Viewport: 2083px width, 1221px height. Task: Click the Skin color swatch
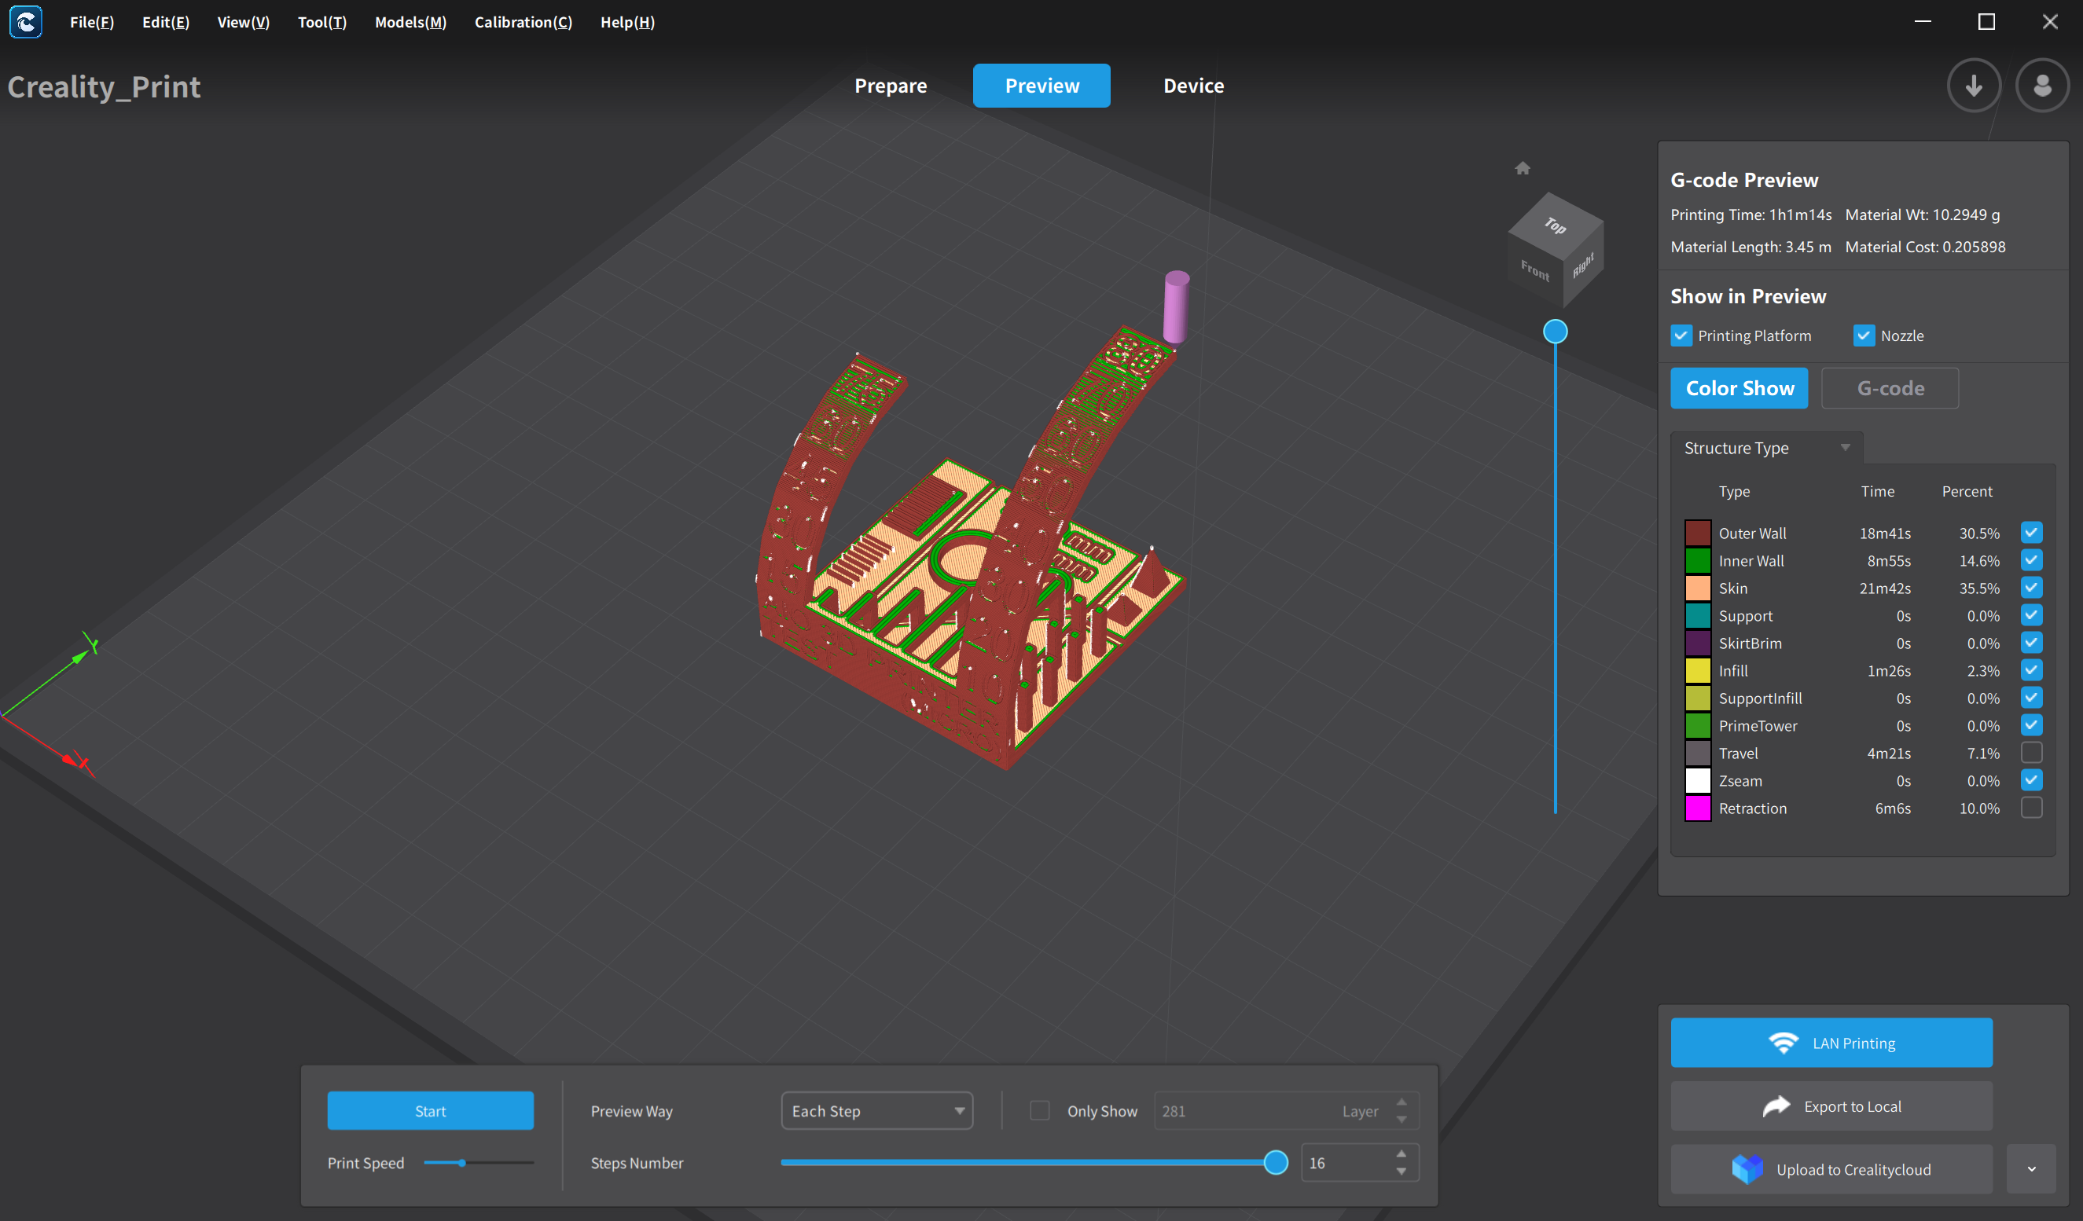coord(1697,588)
